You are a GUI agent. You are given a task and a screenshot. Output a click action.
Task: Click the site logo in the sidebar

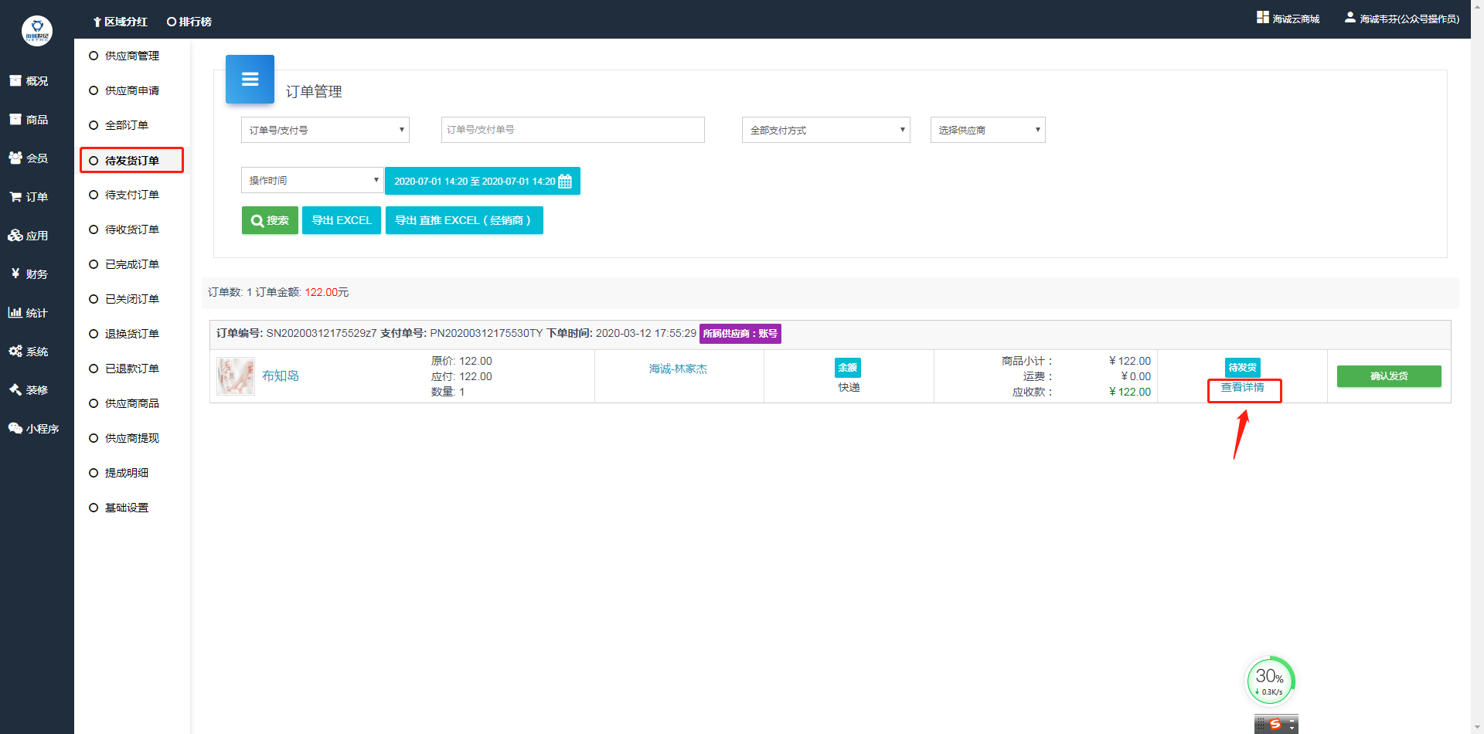tap(37, 31)
